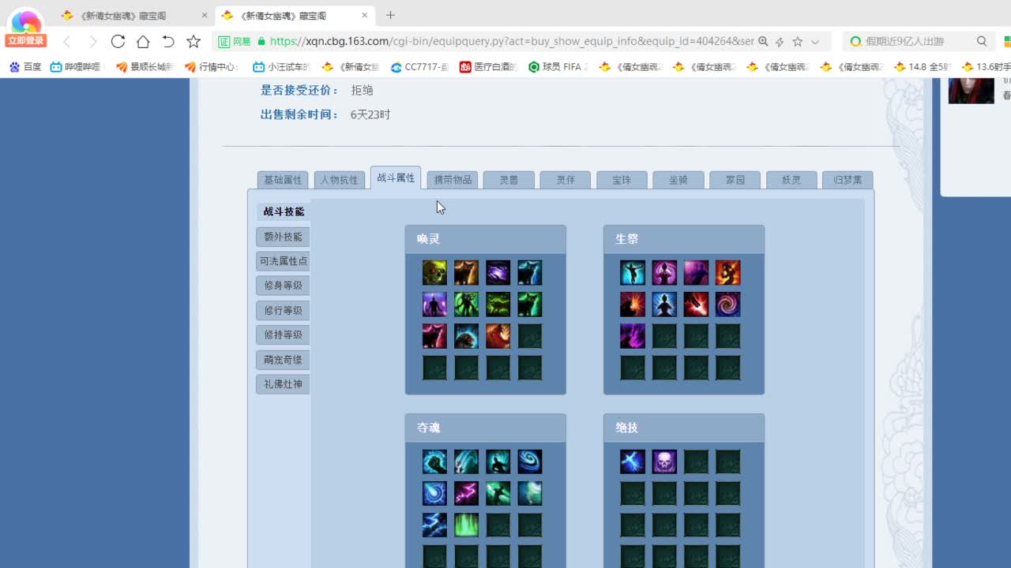Image resolution: width=1011 pixels, height=568 pixels.
Task: Show 可洗属性点 in the side menu
Action: tap(283, 261)
